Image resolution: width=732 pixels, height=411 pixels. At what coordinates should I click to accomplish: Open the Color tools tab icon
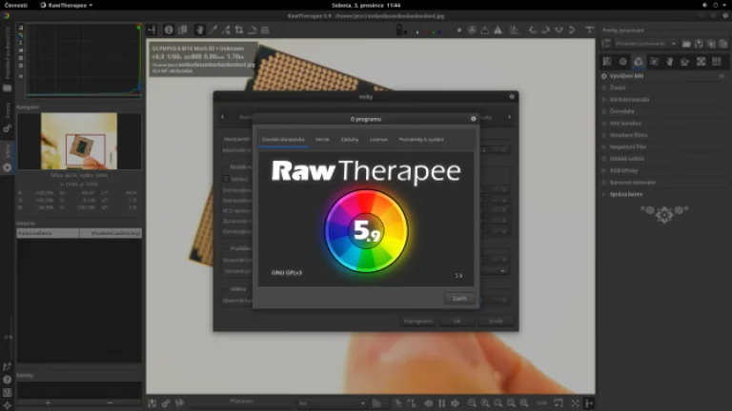pyautogui.click(x=639, y=62)
